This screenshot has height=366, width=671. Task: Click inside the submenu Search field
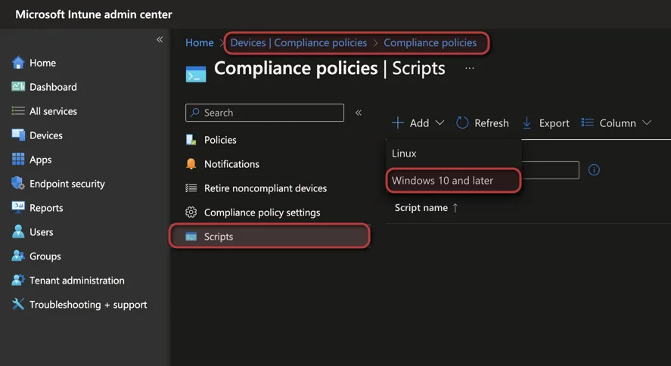point(265,113)
